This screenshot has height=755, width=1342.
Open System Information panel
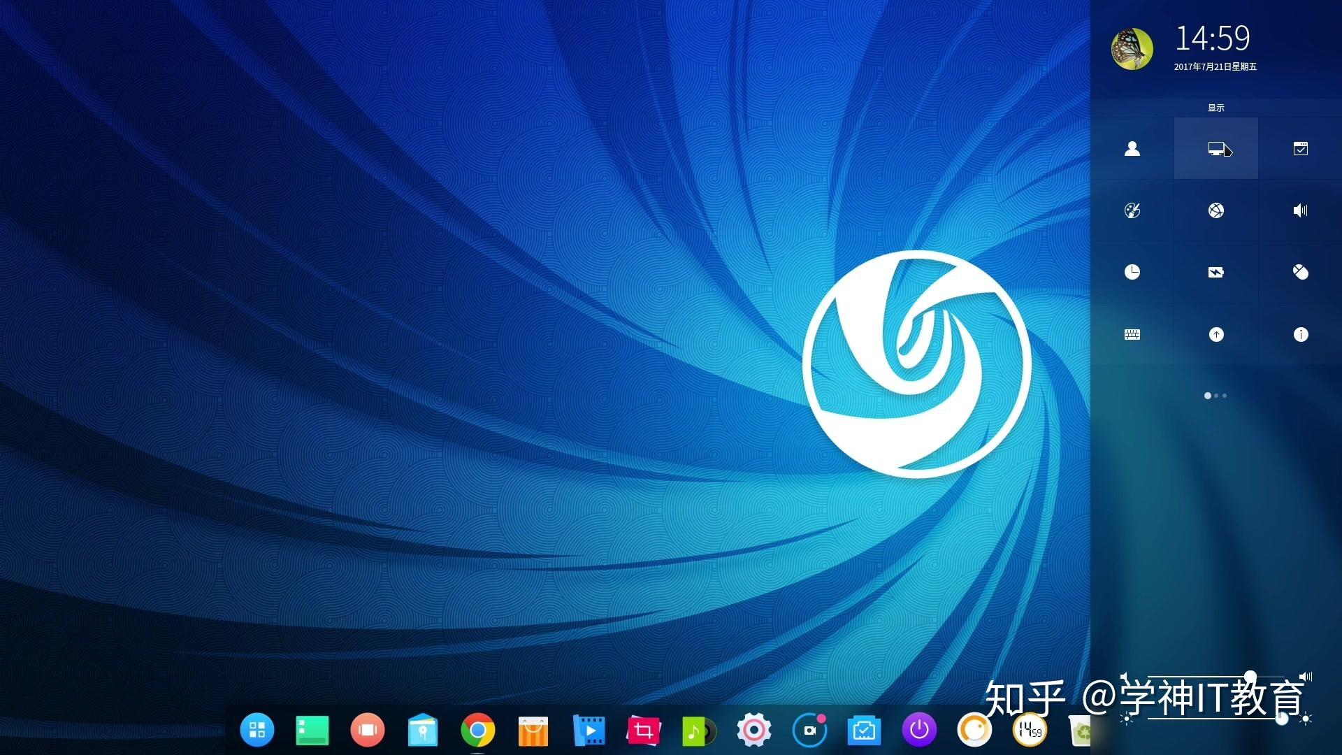click(1300, 335)
